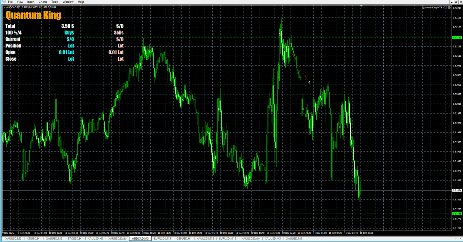This screenshot has width=463, height=242.
Task: Click the Close row label in the panel
Action: click(11, 59)
